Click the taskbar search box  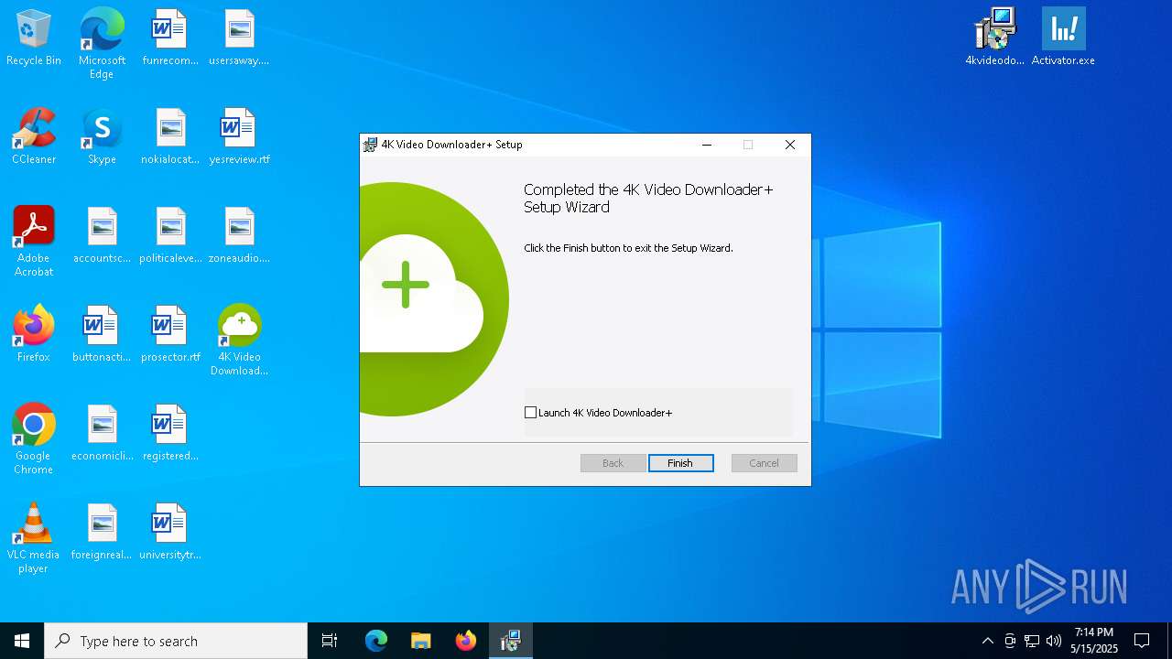point(176,641)
